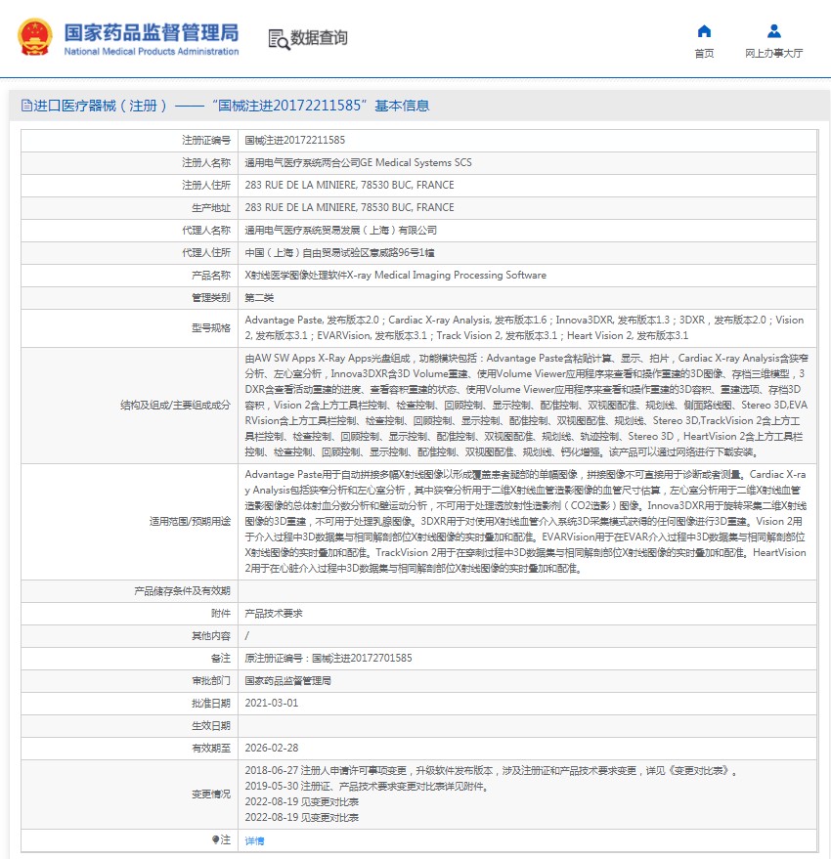Click the 型号规格 Advantage Paste version text

coord(524,327)
